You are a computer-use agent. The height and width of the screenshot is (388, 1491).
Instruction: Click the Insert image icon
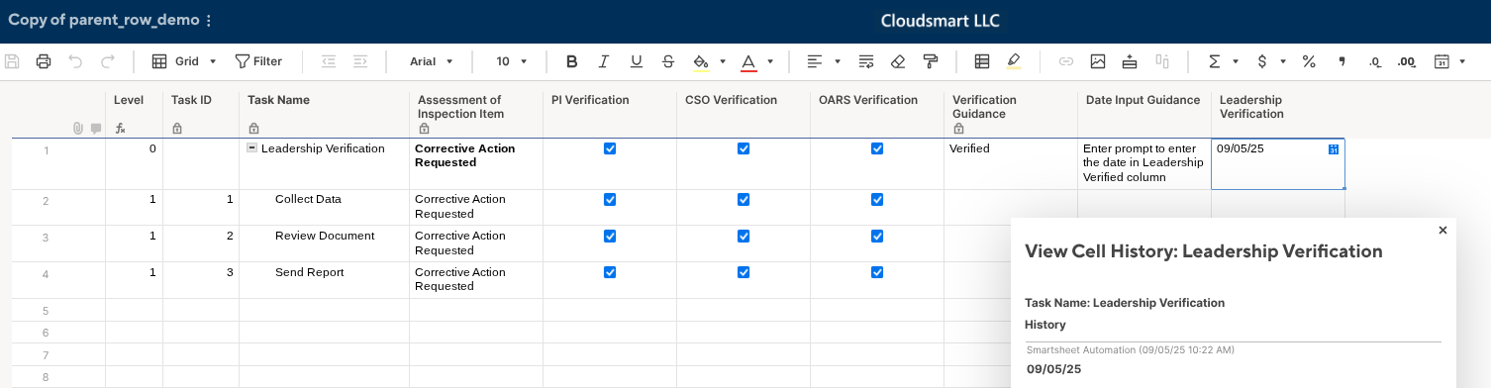pyautogui.click(x=1098, y=61)
